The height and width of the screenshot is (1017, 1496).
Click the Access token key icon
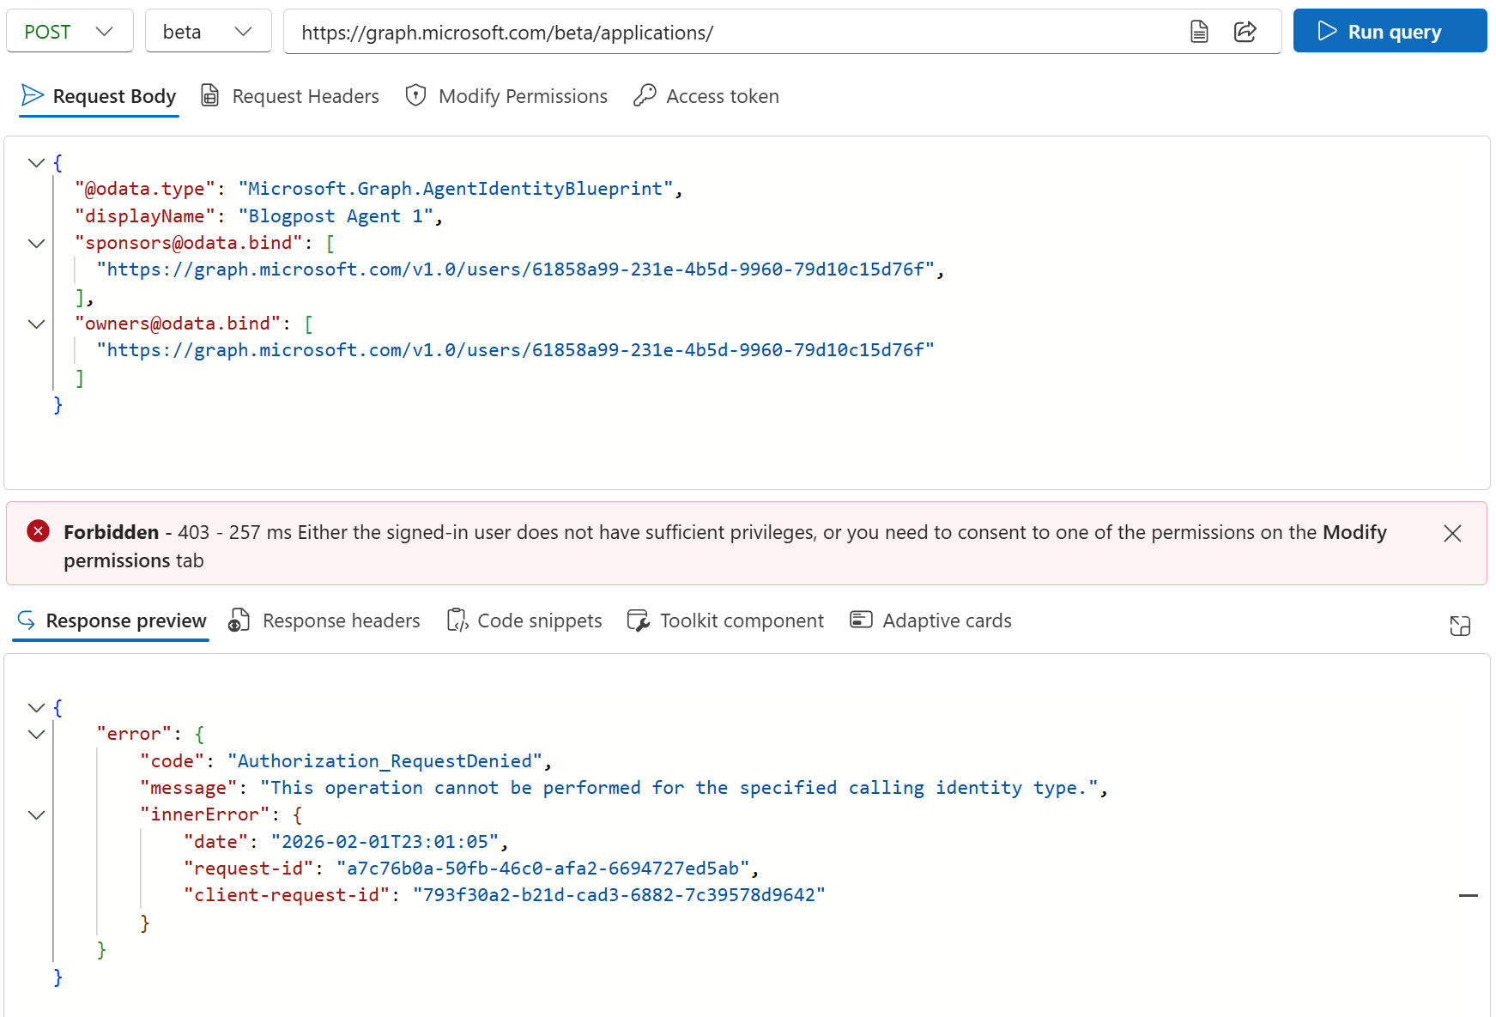pos(645,95)
